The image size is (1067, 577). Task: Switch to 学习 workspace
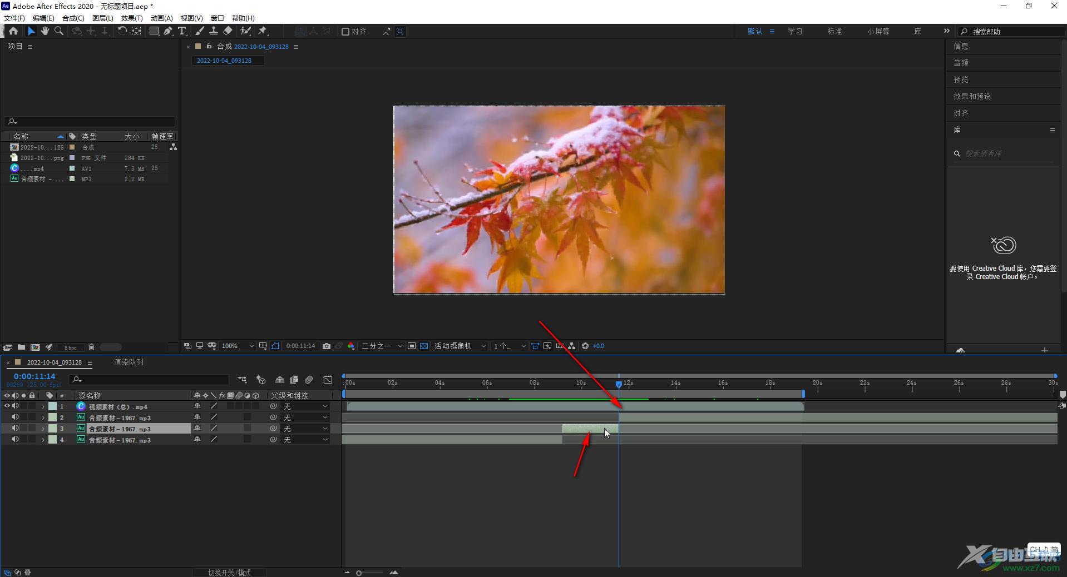[x=795, y=32]
